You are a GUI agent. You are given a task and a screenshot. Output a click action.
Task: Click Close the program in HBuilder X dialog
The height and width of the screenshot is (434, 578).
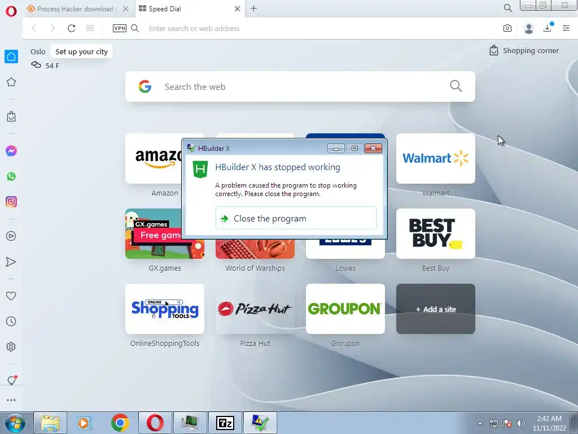pyautogui.click(x=296, y=218)
